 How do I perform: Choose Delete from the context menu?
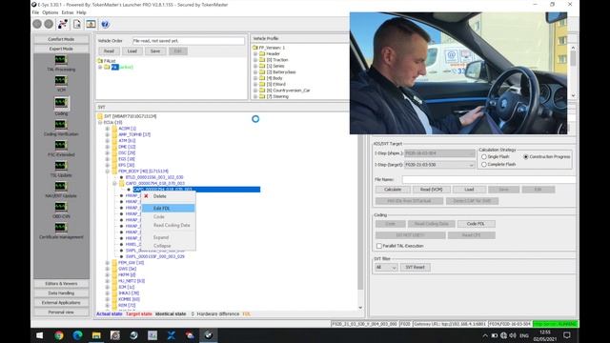(168, 196)
